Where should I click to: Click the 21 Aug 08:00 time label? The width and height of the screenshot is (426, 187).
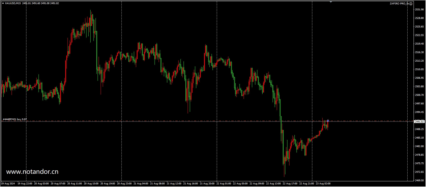pos(157,184)
